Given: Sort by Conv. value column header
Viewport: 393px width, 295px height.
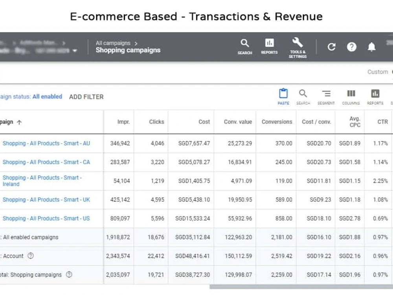Looking at the screenshot, I should (x=238, y=122).
